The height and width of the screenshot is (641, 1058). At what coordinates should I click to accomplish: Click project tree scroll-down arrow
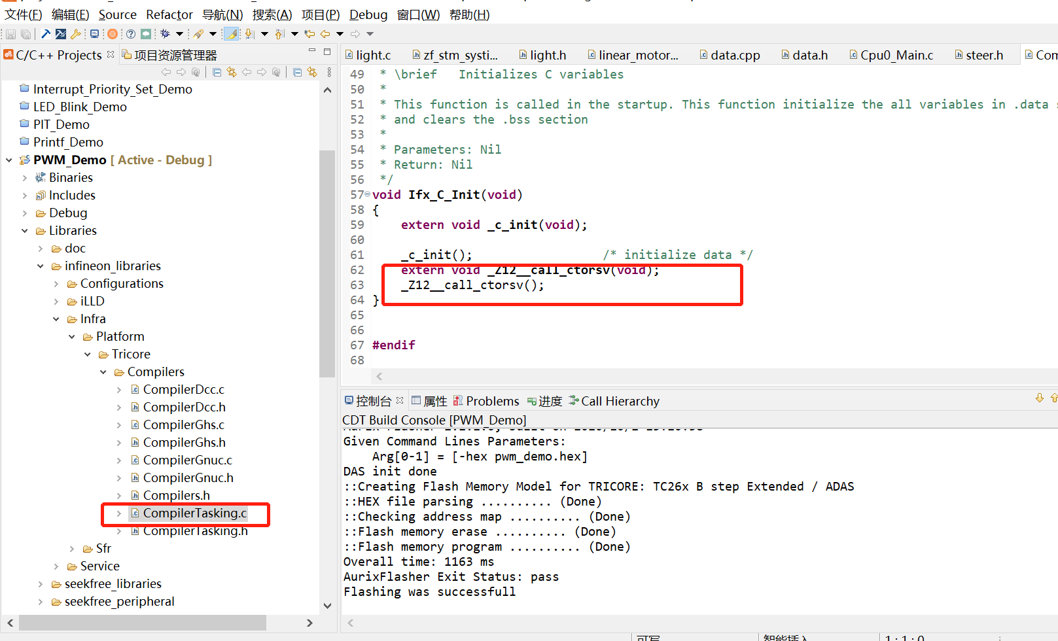coord(327,606)
